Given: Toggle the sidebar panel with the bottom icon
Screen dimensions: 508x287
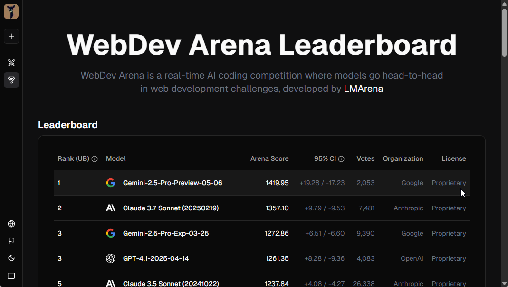Looking at the screenshot, I should point(11,276).
